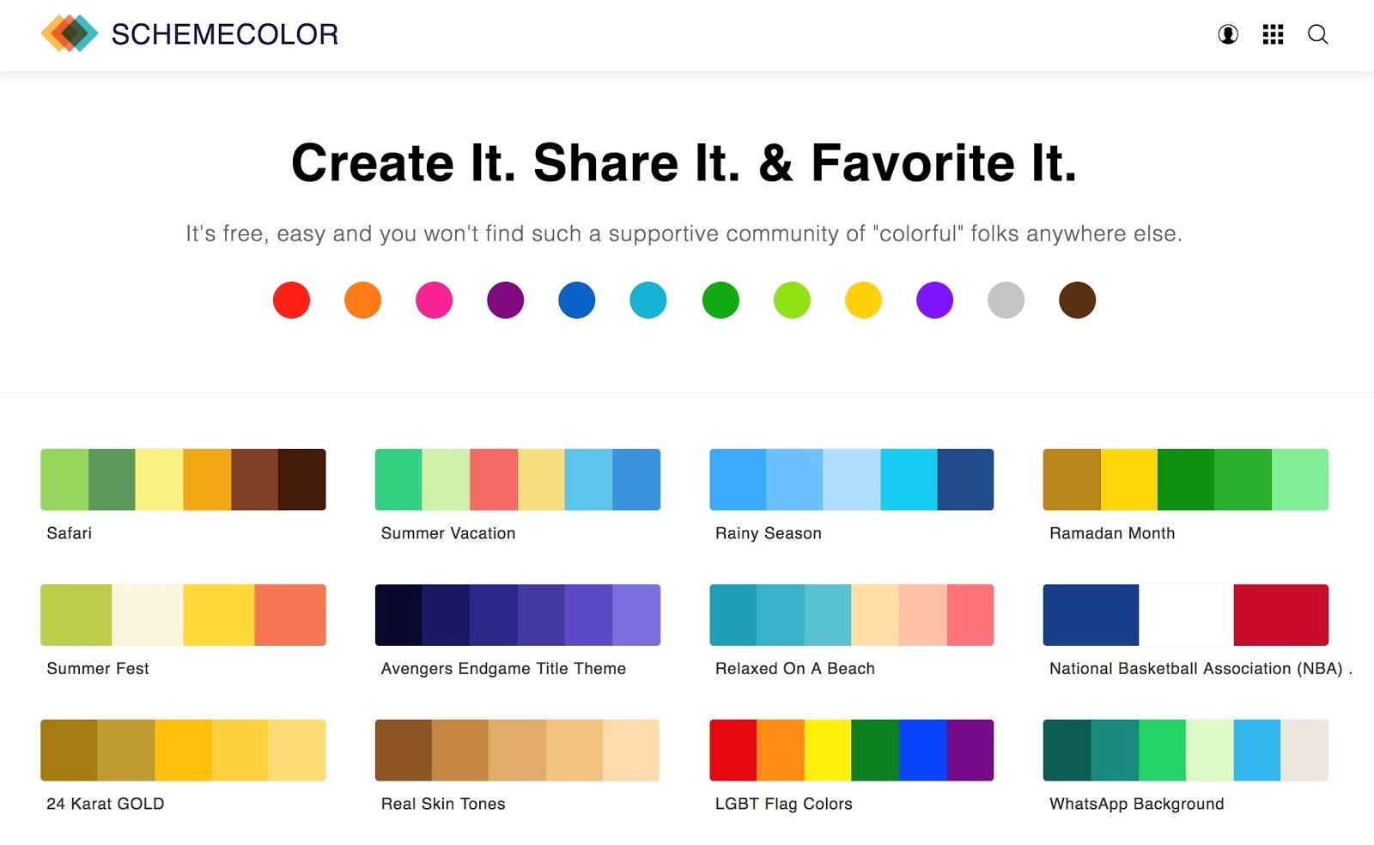The image size is (1374, 845).
Task: Choose the lime green color circle
Action: [x=792, y=300]
